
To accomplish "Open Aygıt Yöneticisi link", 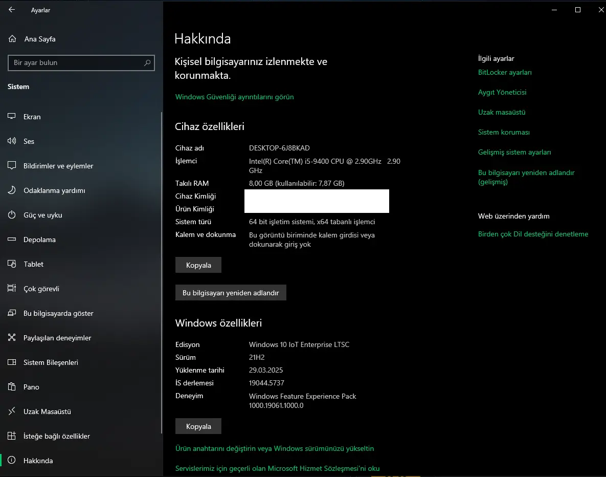I will tap(502, 92).
